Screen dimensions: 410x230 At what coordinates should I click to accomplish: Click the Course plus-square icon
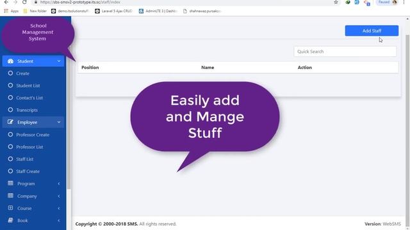(10, 208)
